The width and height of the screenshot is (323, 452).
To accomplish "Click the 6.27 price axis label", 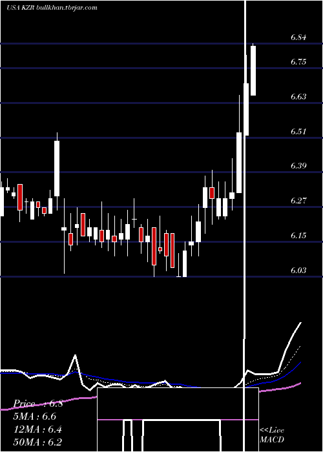I will tap(298, 201).
